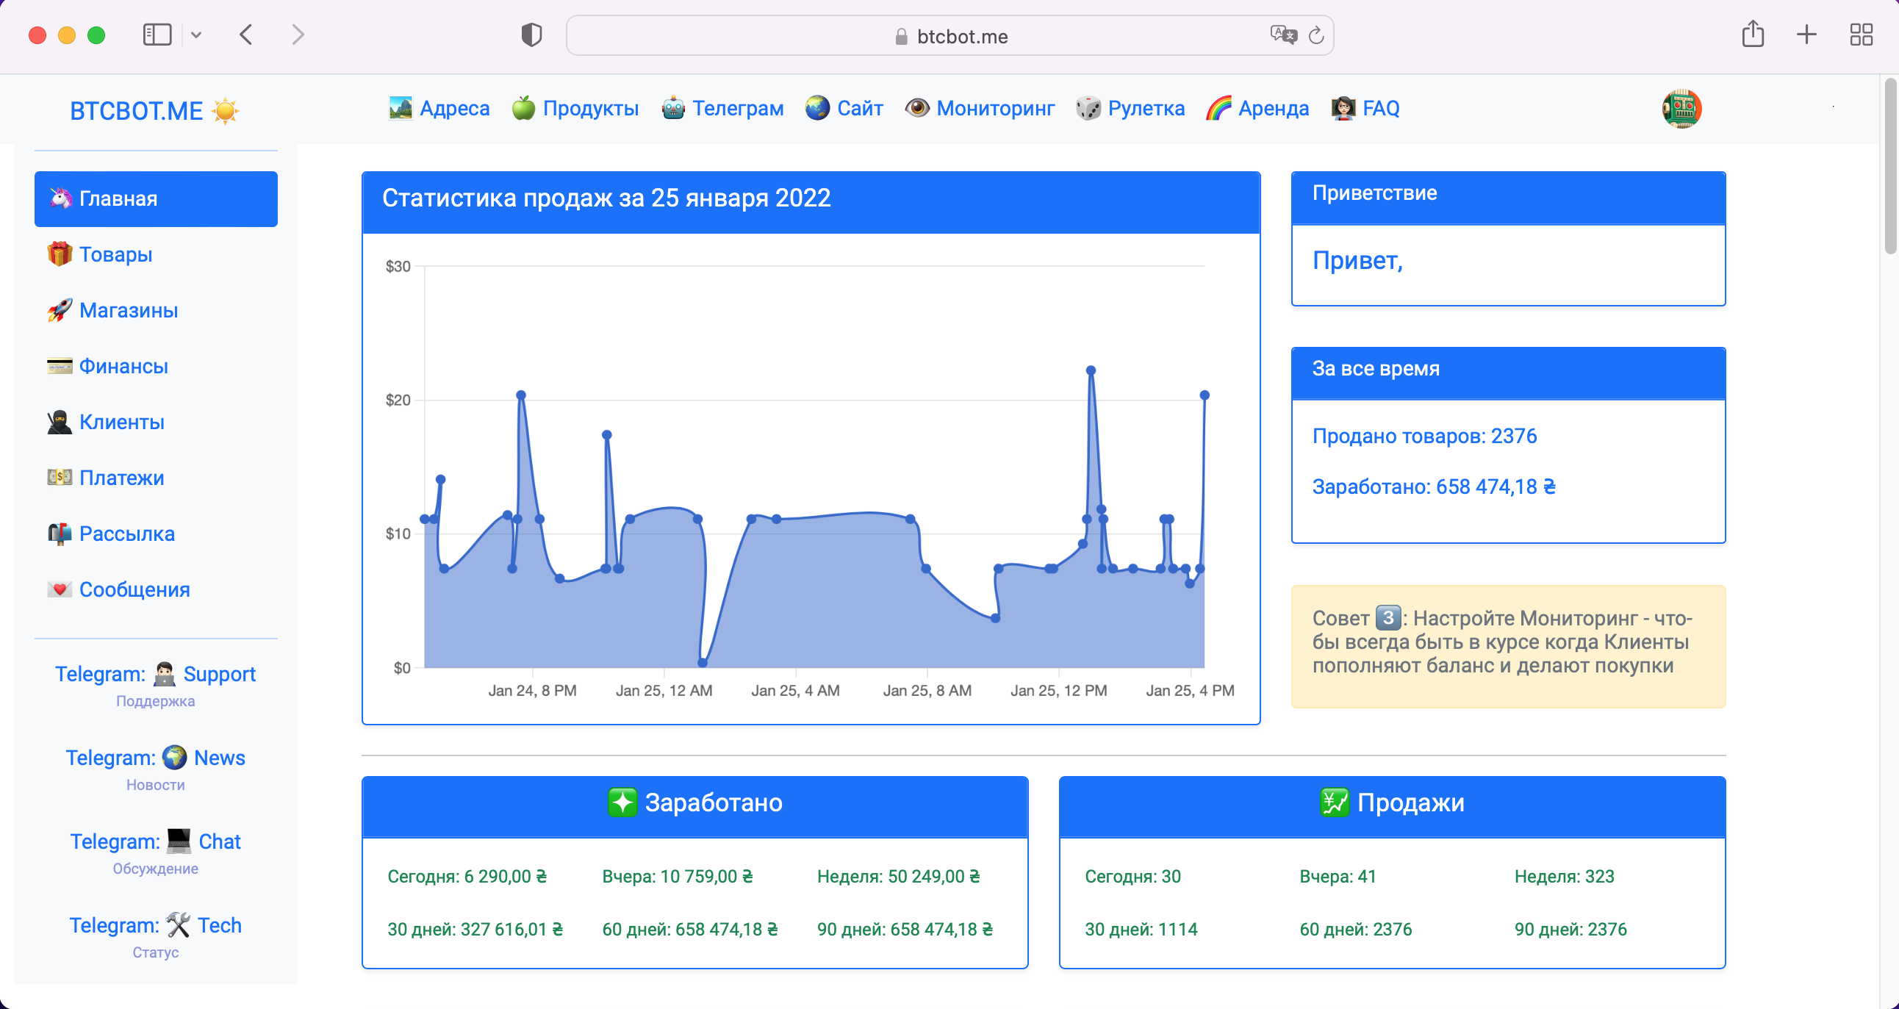1899x1009 pixels.
Task: Click the user avatar icon
Action: coord(1681,109)
